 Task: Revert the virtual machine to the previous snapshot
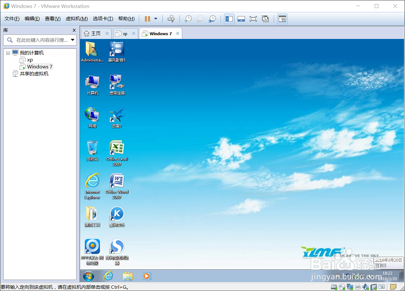point(200,19)
